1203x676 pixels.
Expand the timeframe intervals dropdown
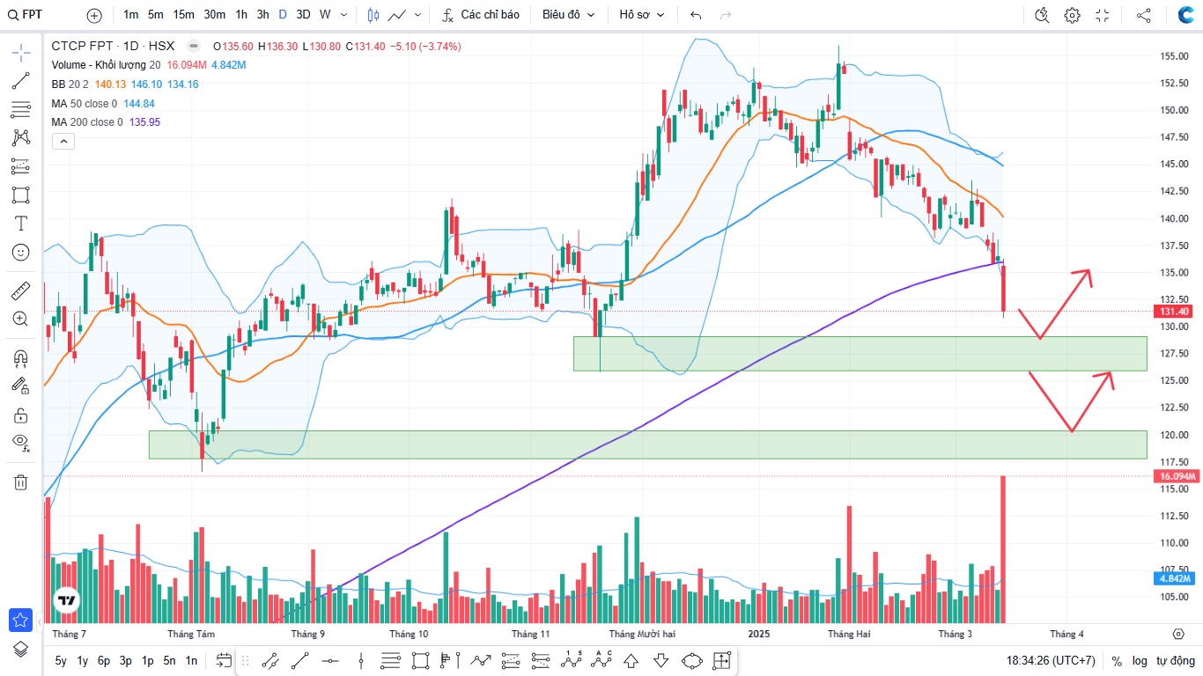pos(343,15)
